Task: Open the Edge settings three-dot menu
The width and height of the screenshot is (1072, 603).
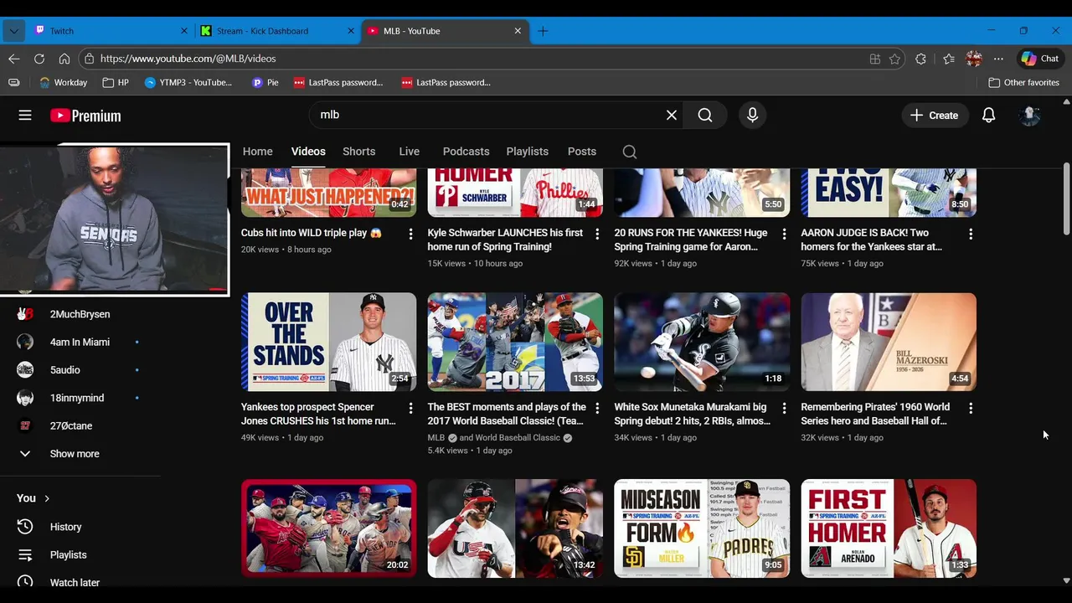Action: point(998,59)
